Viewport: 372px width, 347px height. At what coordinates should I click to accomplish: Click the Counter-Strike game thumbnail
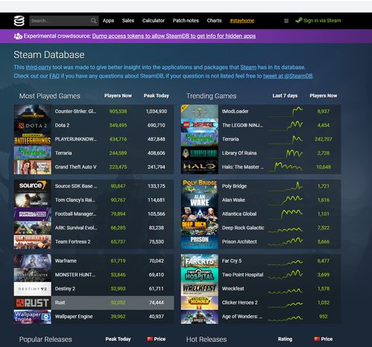click(33, 112)
